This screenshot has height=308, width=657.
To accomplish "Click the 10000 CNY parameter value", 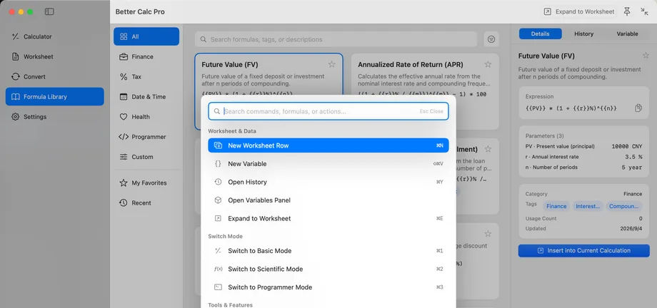I will (x=626, y=146).
